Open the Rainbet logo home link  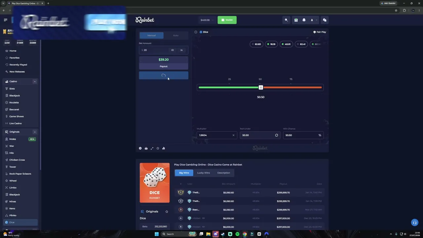(x=145, y=20)
